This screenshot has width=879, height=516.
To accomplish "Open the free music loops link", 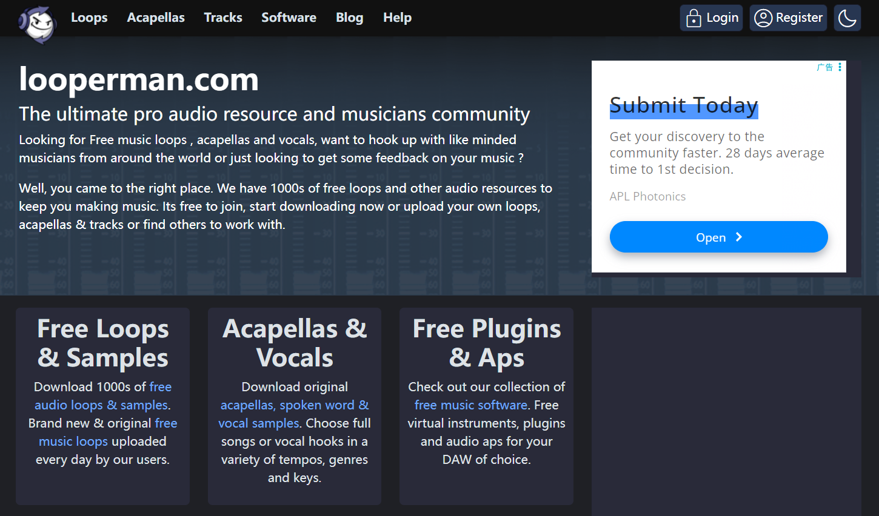I will click(73, 441).
